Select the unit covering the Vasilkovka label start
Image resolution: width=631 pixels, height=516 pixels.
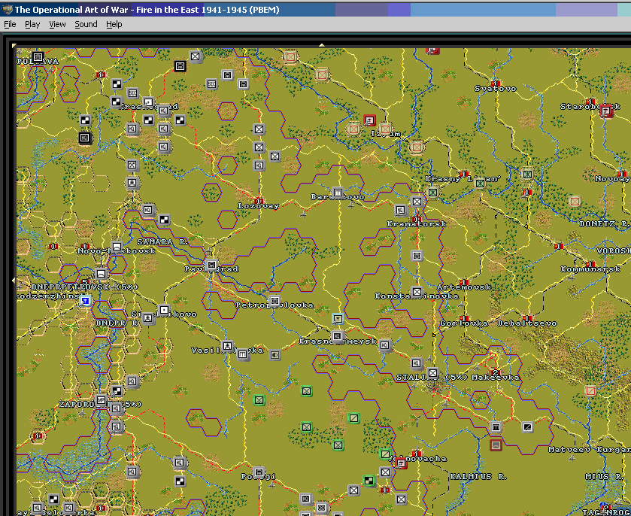[227, 346]
